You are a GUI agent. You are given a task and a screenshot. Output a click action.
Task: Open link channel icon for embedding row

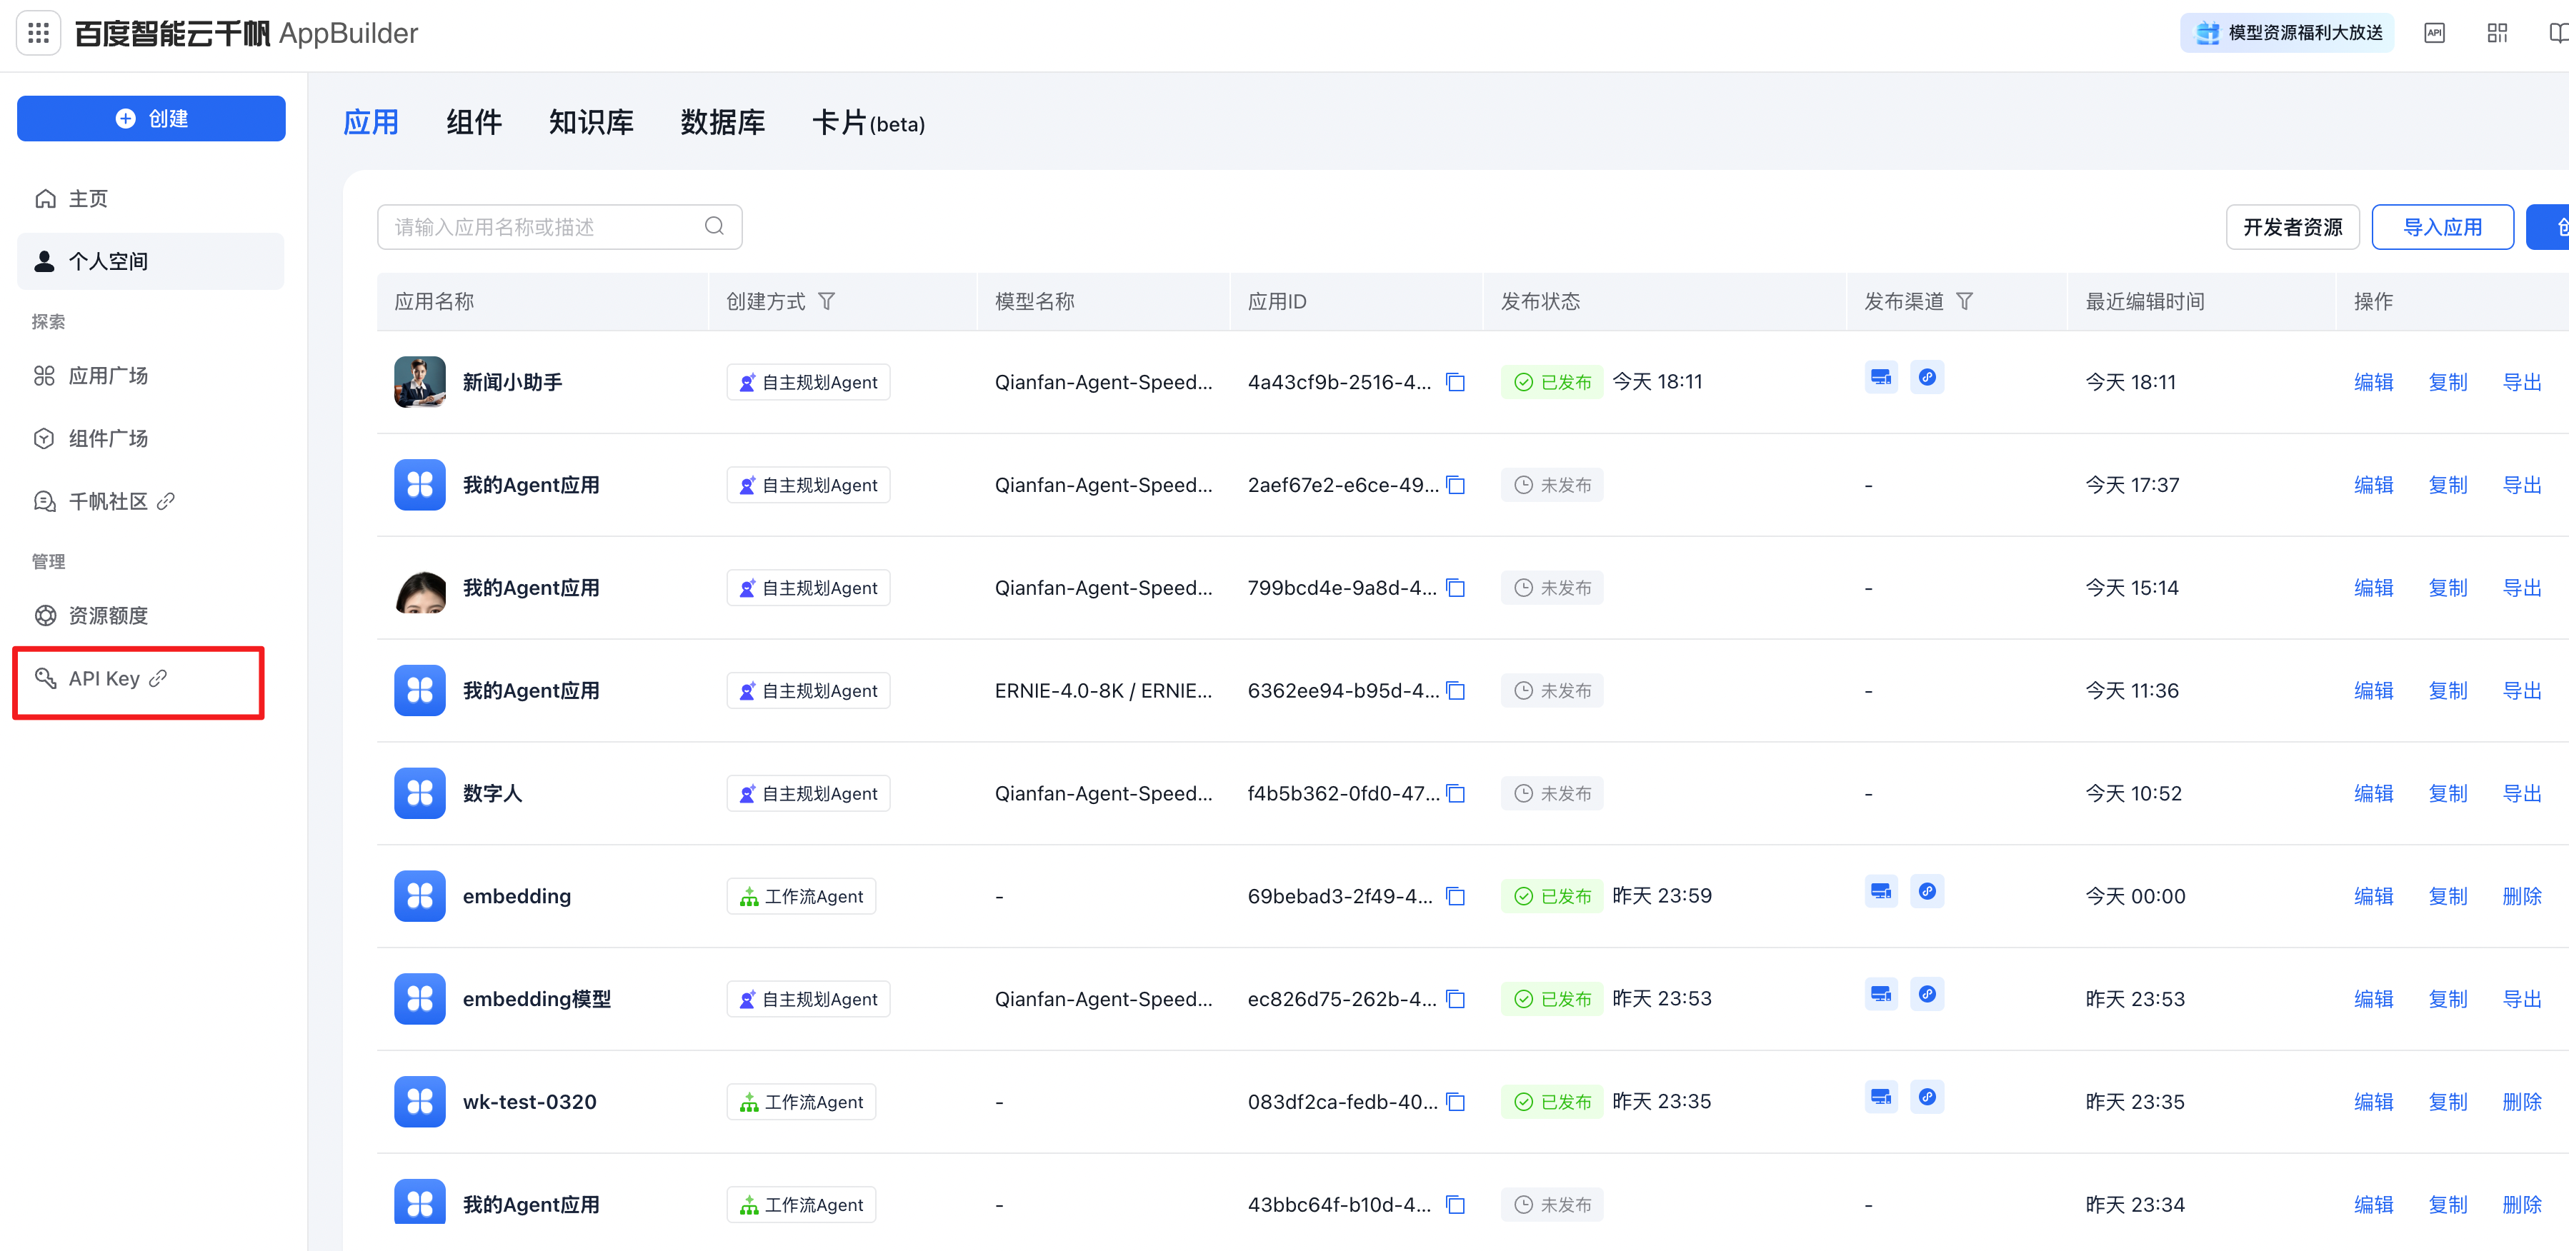(1927, 890)
